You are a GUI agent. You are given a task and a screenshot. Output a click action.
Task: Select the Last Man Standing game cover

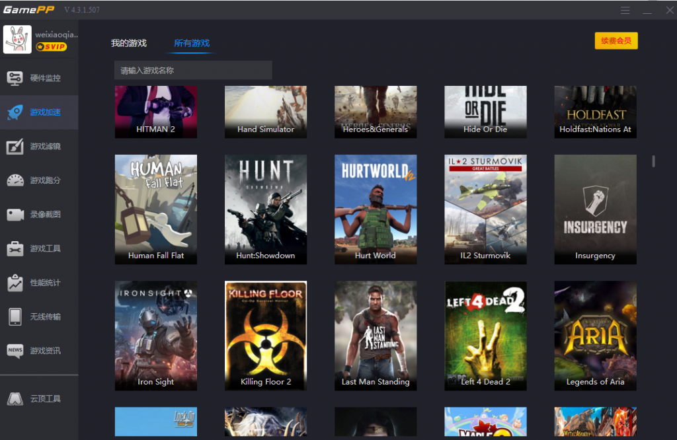[x=376, y=336]
